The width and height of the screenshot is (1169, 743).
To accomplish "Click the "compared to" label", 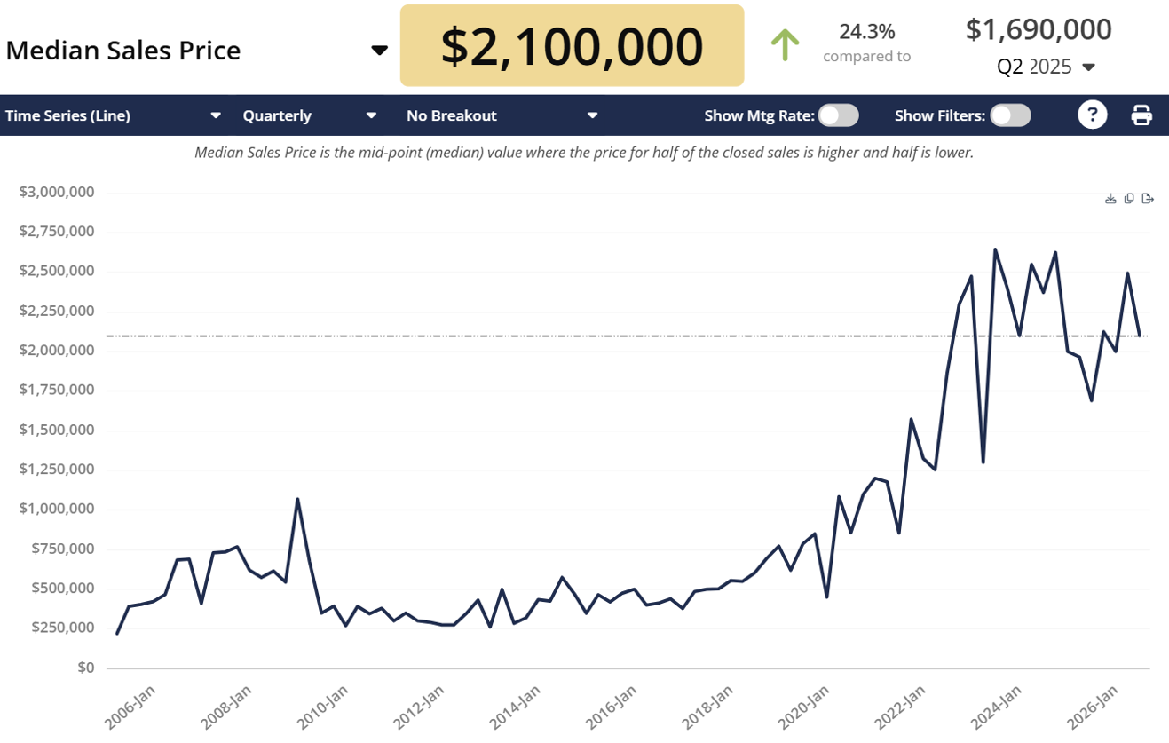I will coord(866,56).
